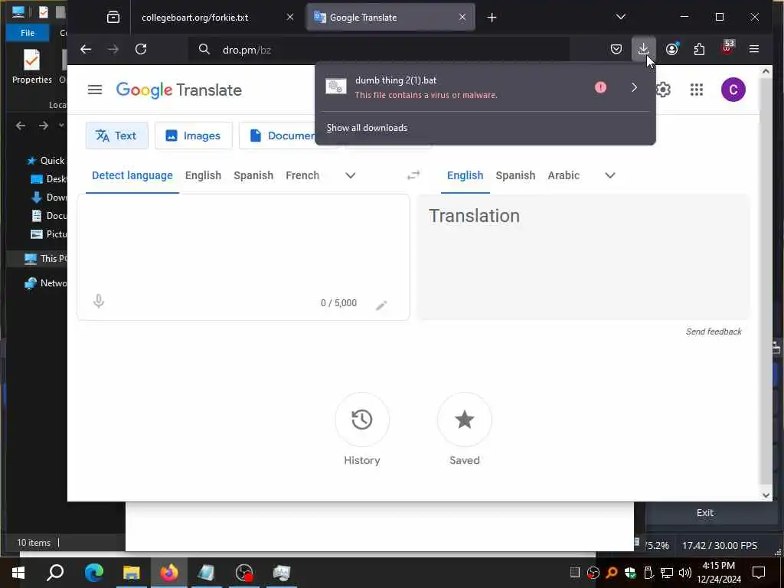Click Show all downloads
Viewport: 784px width, 588px height.
click(x=367, y=128)
